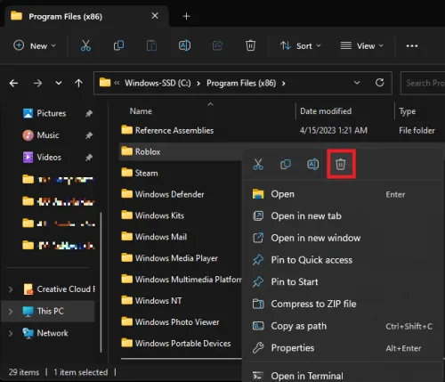445x382 pixels.
Task: Choose Copy as path
Action: tap(341, 326)
